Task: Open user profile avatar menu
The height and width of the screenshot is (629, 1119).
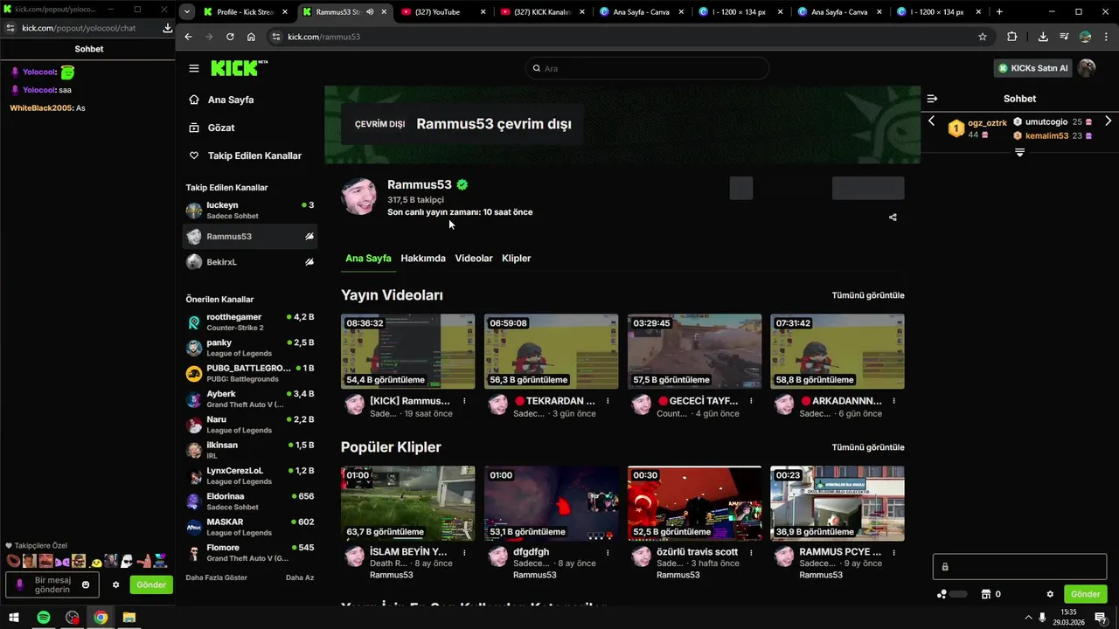Action: click(x=1087, y=68)
